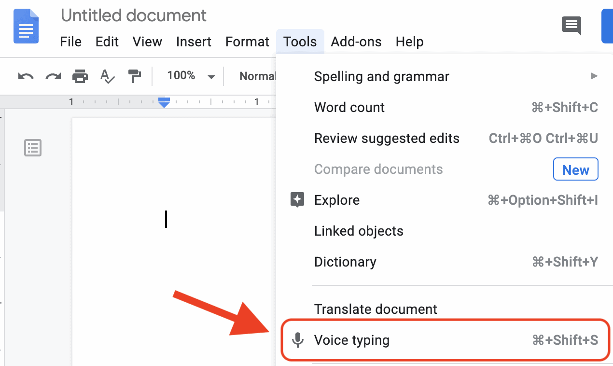Click Translate document menu entry

pyautogui.click(x=376, y=309)
